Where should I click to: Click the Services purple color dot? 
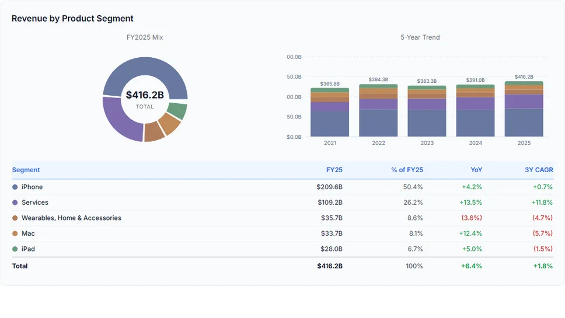[x=15, y=202]
